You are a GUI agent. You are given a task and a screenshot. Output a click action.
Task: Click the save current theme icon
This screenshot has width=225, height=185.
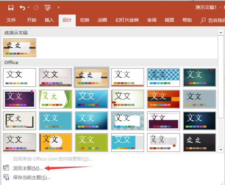point(6,177)
